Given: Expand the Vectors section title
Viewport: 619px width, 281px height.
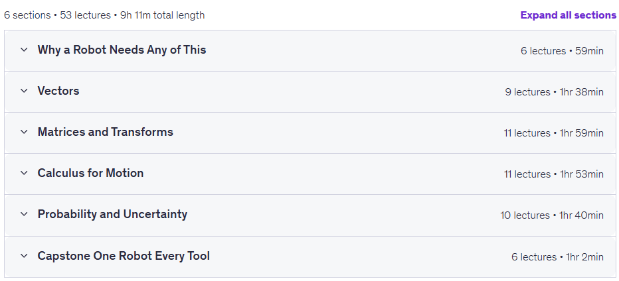Looking at the screenshot, I should pyautogui.click(x=58, y=91).
